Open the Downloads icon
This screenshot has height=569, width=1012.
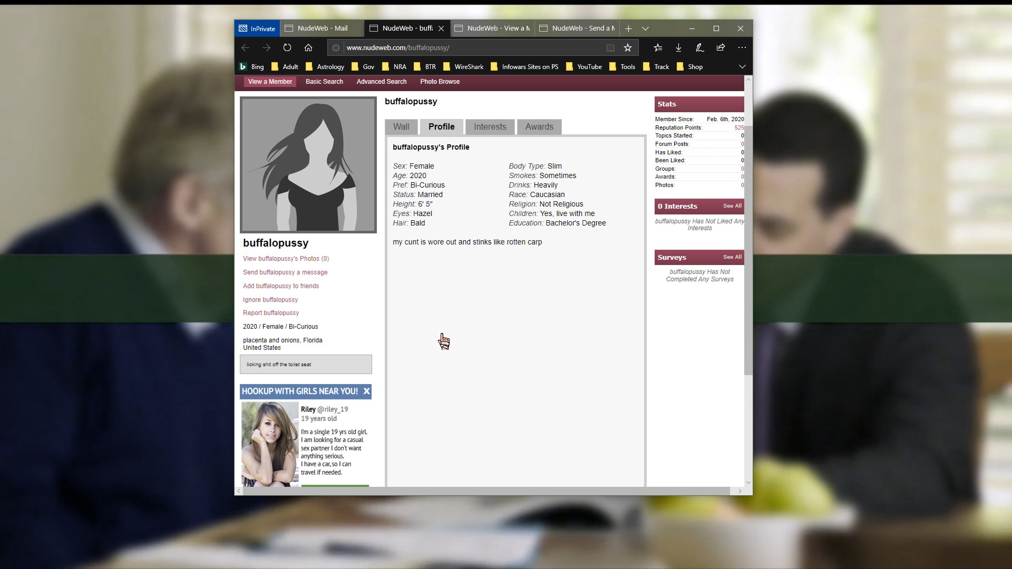678,47
